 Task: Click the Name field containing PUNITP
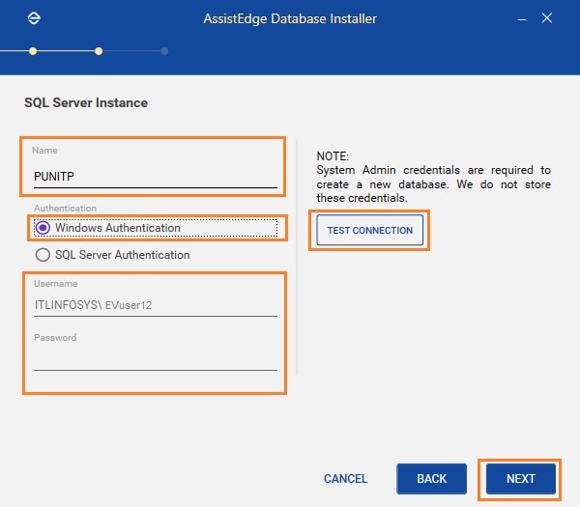pyautogui.click(x=156, y=177)
